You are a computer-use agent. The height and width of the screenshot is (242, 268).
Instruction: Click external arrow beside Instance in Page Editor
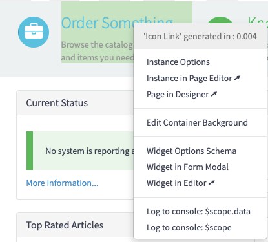click(237, 78)
